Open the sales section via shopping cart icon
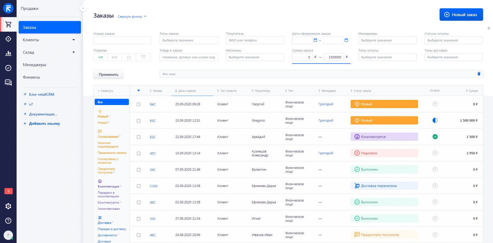The image size is (493, 243). tap(8, 24)
